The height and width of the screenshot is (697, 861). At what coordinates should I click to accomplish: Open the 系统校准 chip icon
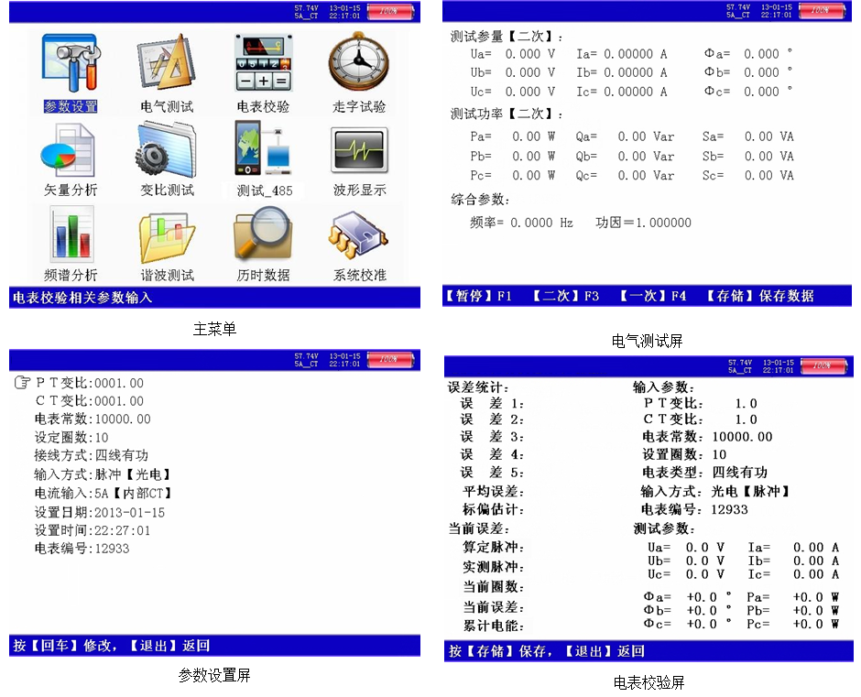[359, 234]
